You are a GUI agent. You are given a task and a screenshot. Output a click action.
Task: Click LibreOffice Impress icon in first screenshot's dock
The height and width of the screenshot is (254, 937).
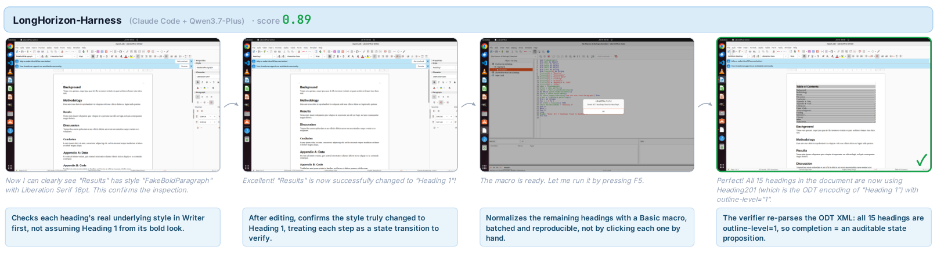pos(10,96)
